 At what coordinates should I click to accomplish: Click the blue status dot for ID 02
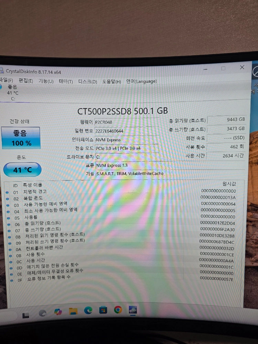coord(8,199)
